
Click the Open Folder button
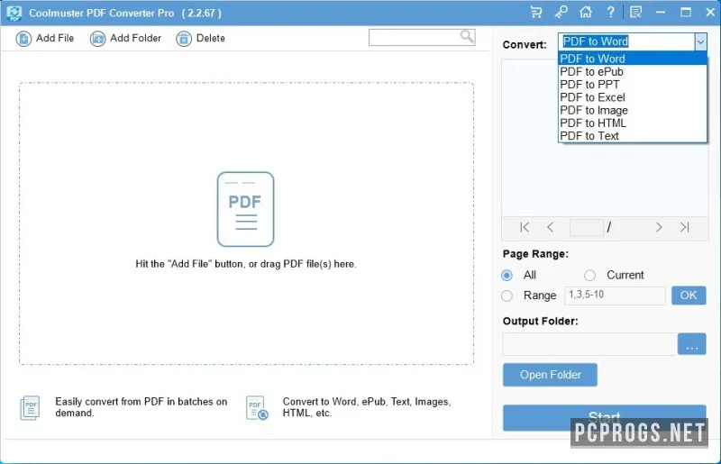click(x=550, y=375)
